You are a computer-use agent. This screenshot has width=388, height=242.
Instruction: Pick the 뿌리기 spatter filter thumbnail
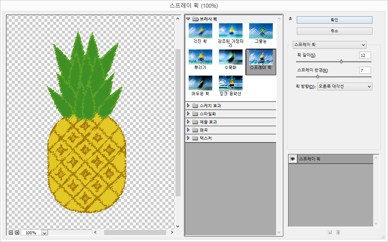pyautogui.click(x=200, y=57)
